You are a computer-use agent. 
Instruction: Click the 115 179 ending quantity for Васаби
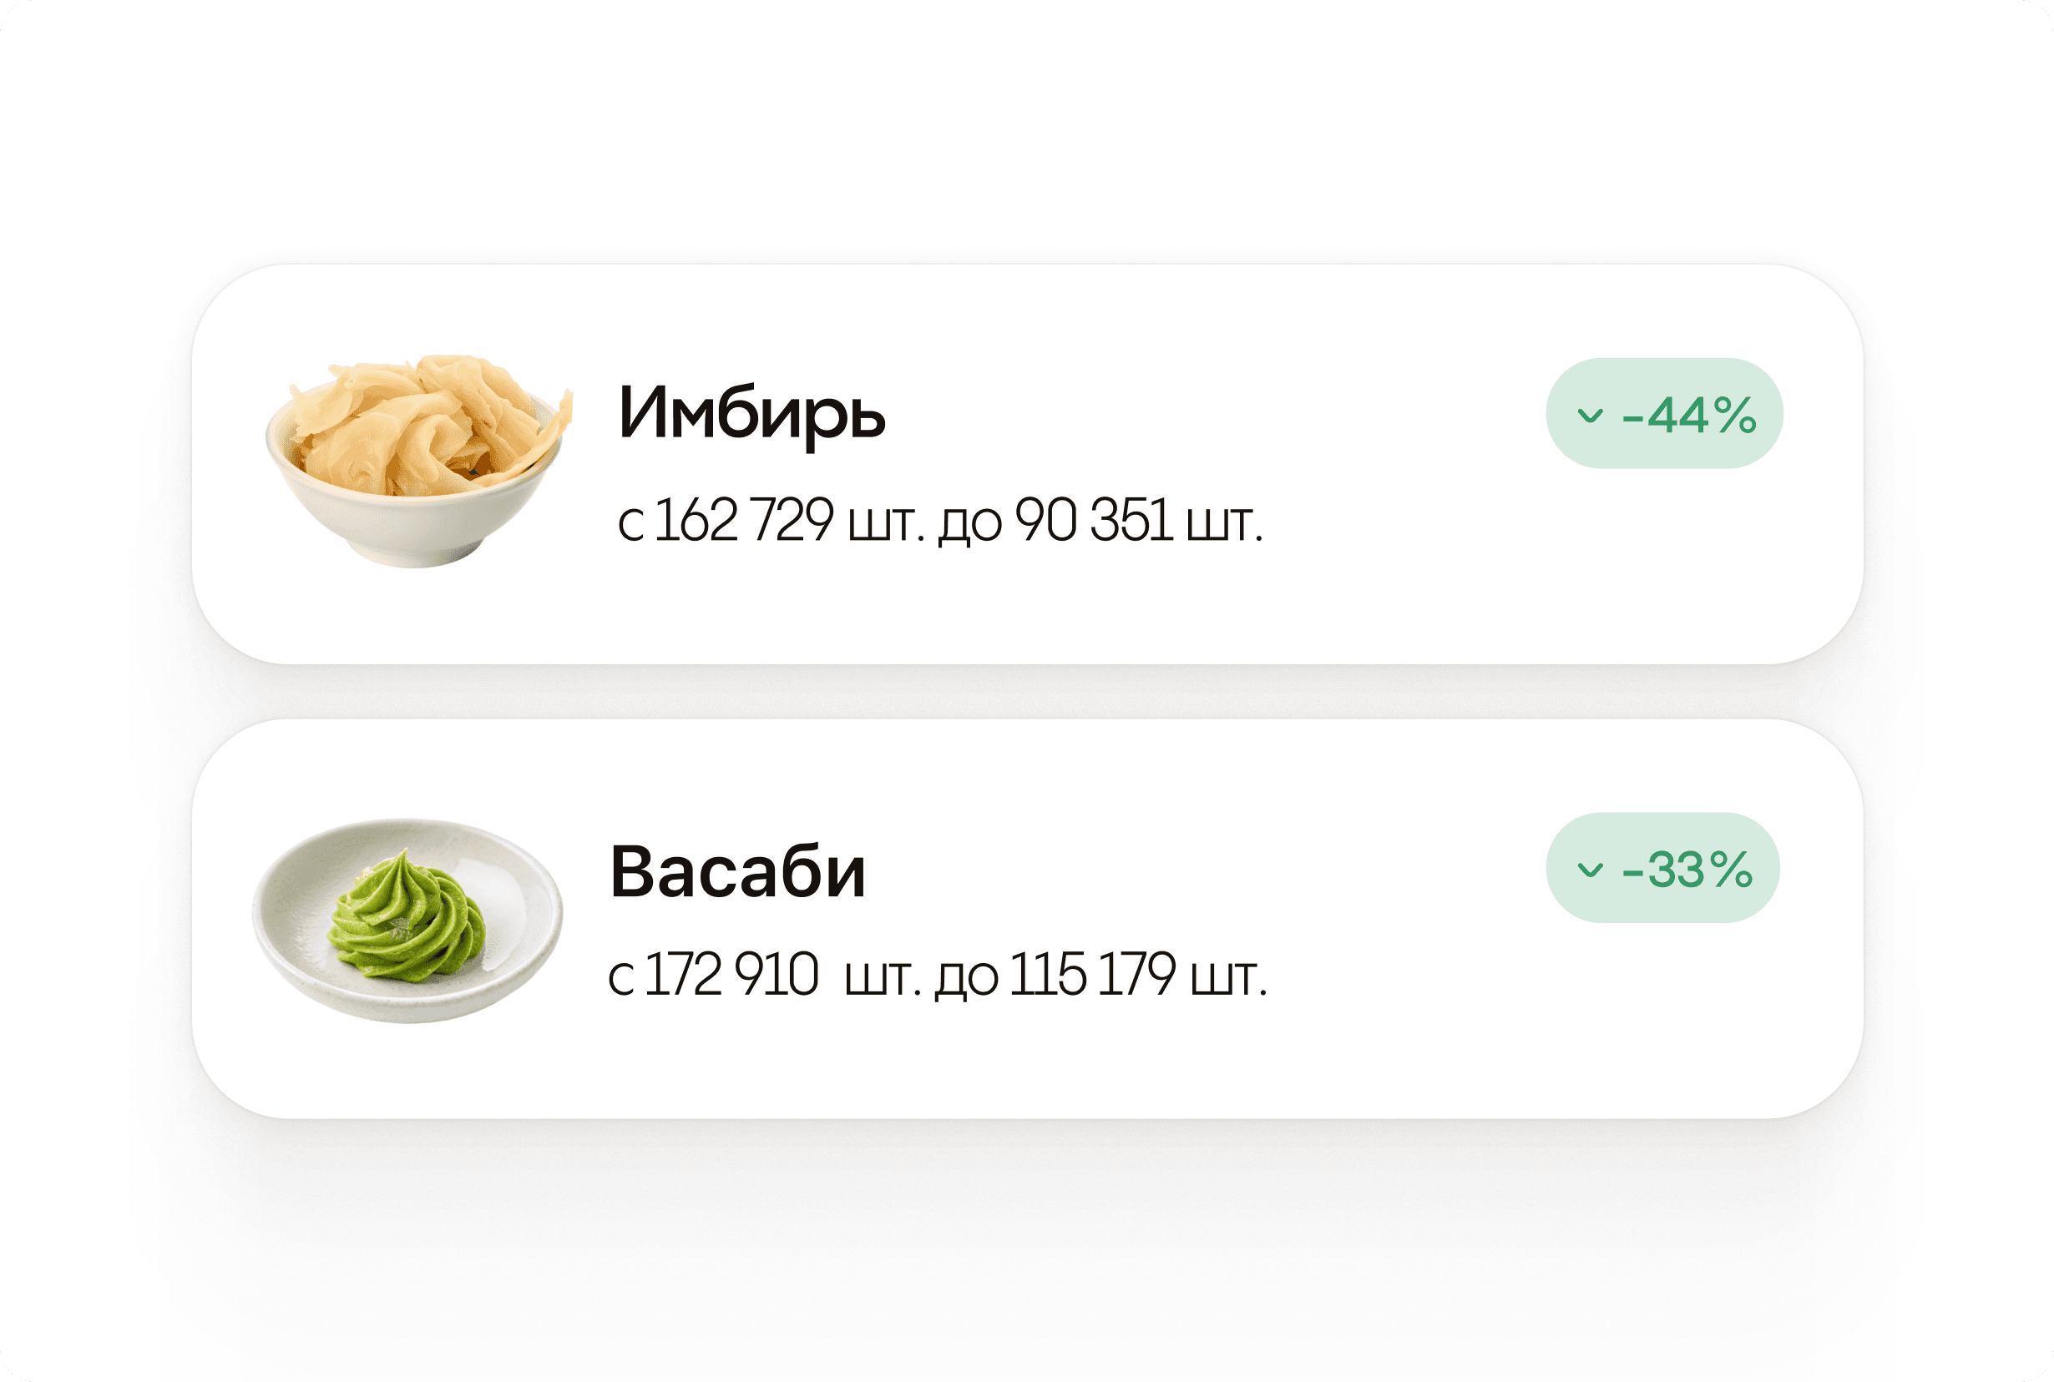(1092, 976)
